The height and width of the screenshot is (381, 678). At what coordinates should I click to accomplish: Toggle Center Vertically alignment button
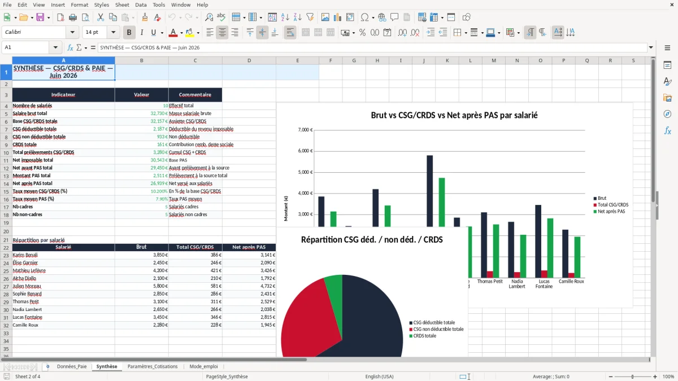pyautogui.click(x=262, y=33)
